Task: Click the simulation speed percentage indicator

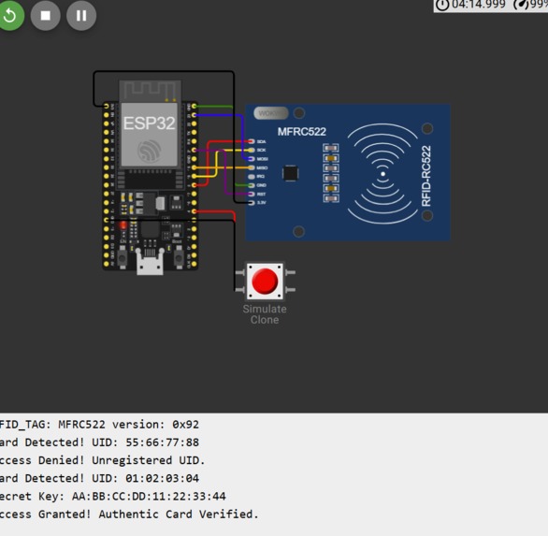Action: 530,5
